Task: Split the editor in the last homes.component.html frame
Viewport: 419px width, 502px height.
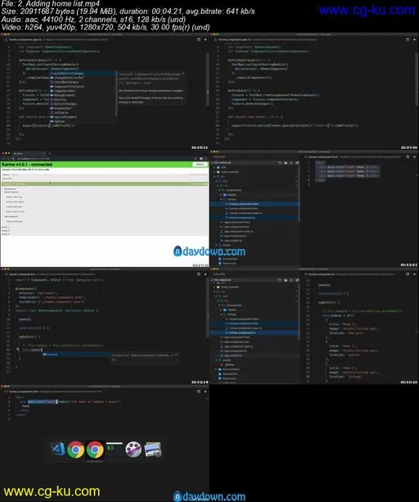Action: pos(199,391)
